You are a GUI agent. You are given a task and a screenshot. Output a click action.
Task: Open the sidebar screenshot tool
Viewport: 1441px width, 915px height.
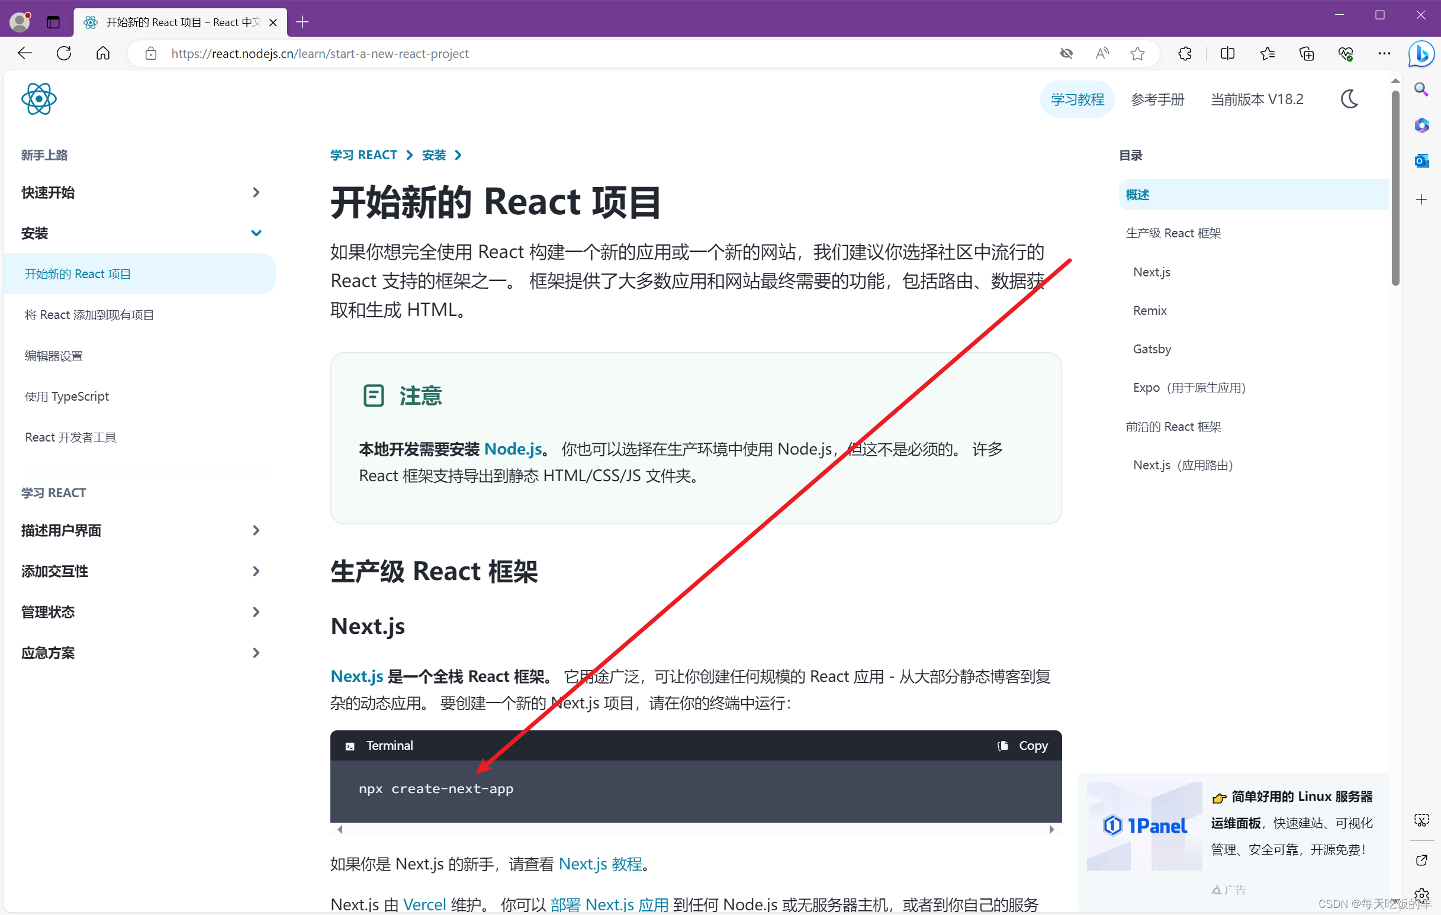1421,820
